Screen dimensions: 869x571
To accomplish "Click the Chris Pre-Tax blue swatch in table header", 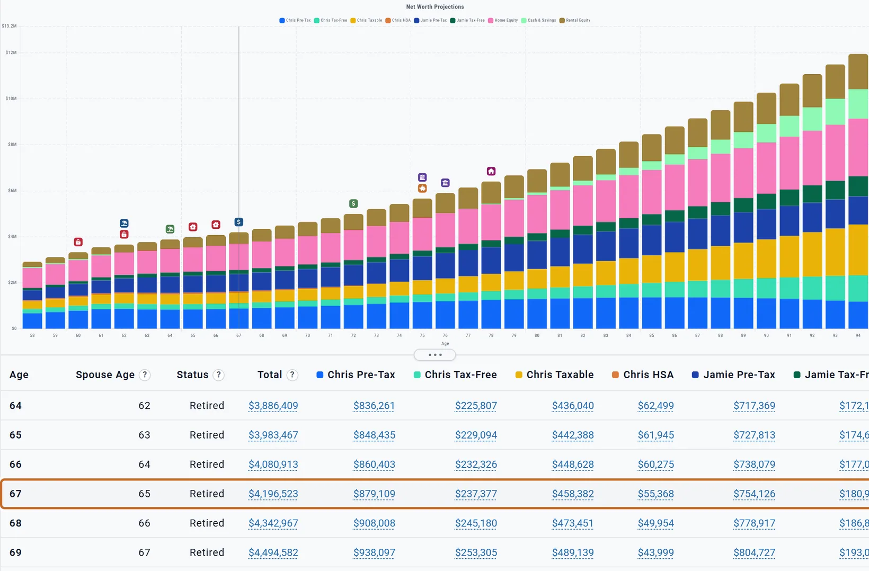I will point(320,375).
